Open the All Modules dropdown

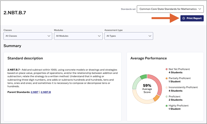click(x=78, y=36)
